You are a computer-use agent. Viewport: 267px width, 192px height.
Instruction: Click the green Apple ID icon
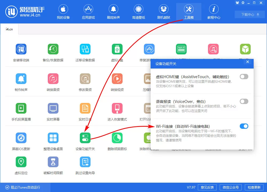[x=181, y=49]
